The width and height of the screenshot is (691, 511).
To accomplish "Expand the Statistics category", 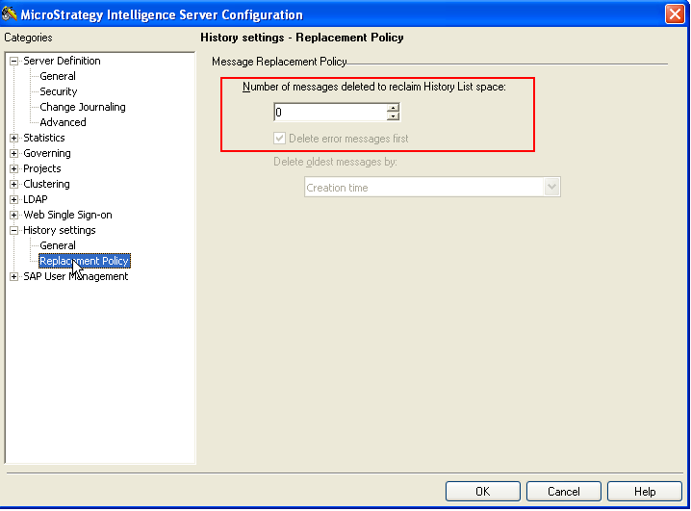I will [x=14, y=138].
